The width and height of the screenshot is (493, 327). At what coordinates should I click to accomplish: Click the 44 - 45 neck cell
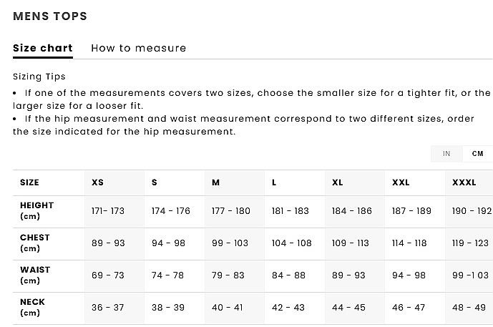(348, 308)
